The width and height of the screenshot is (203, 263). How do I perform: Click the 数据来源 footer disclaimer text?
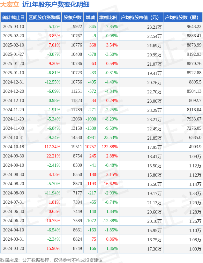(x=51, y=260)
